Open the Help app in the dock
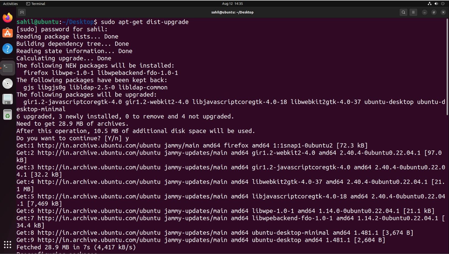 click(7, 48)
